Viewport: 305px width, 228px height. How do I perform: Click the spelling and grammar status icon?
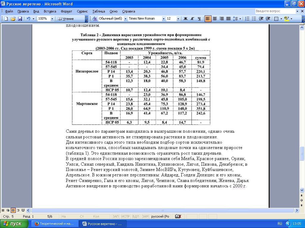[x=178, y=216]
